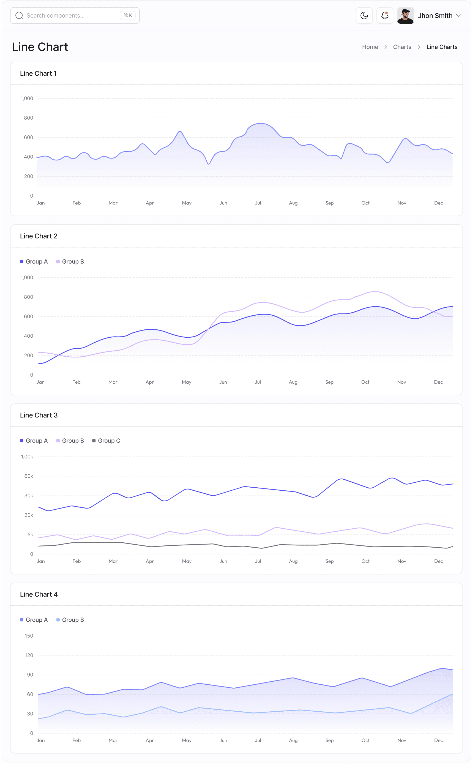Click the "600" axis value in Line Chart 2
This screenshot has height=765, width=473.
[x=28, y=316]
